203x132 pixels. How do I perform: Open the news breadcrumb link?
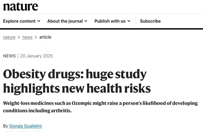click(27, 37)
